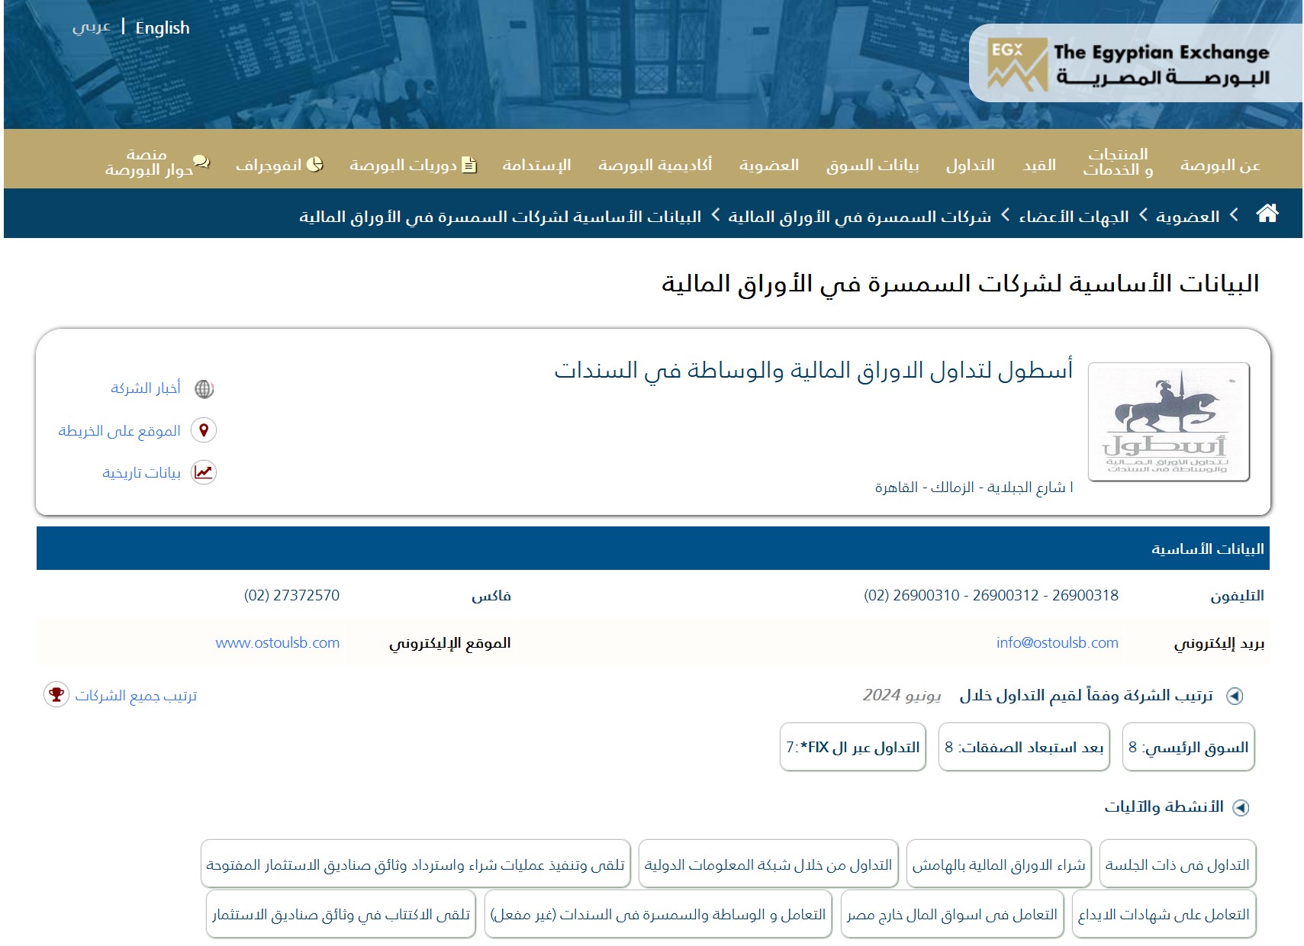1304x946 pixels.
Task: Click التداول من خلال شبكة المعلومات الدولية tag
Action: 768,864
